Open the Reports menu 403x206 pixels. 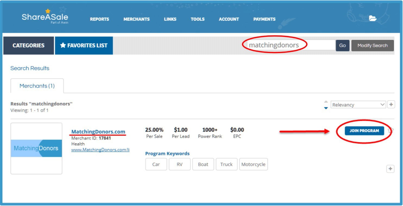(x=100, y=19)
